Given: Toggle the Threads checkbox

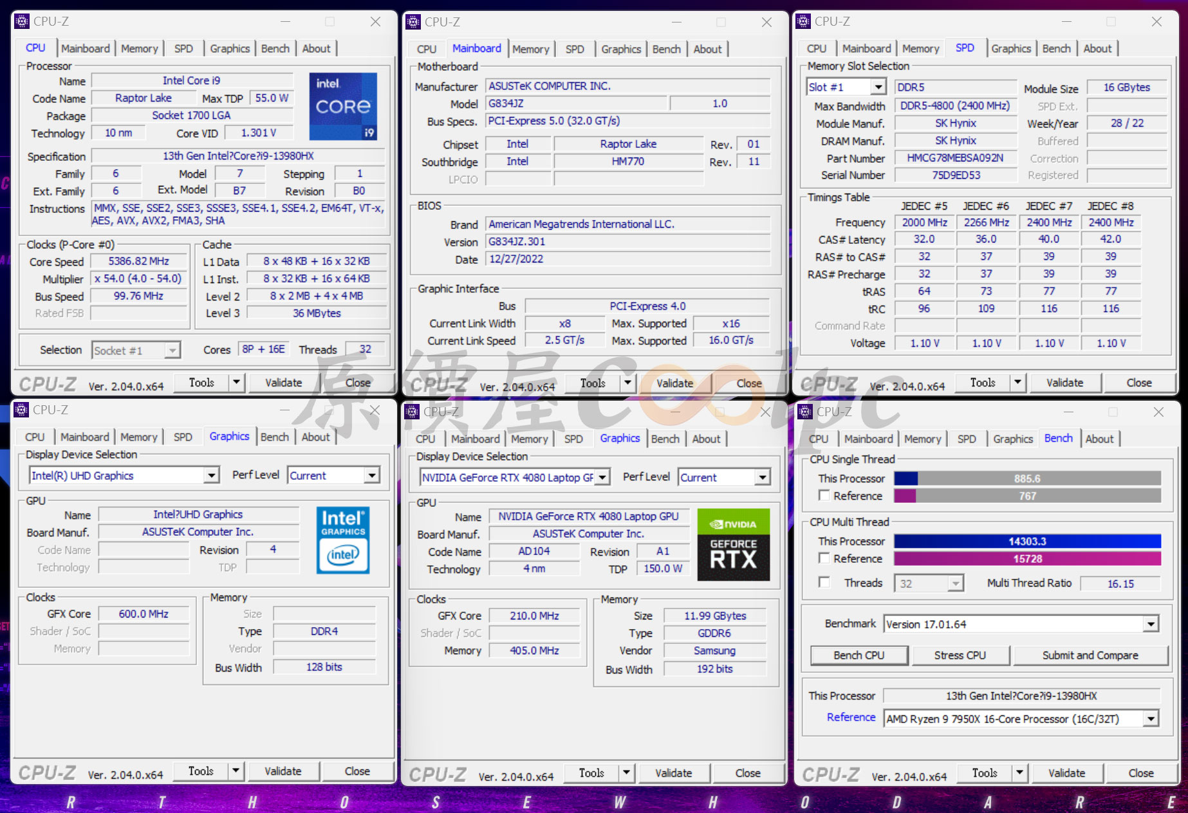Looking at the screenshot, I should pyautogui.click(x=824, y=581).
